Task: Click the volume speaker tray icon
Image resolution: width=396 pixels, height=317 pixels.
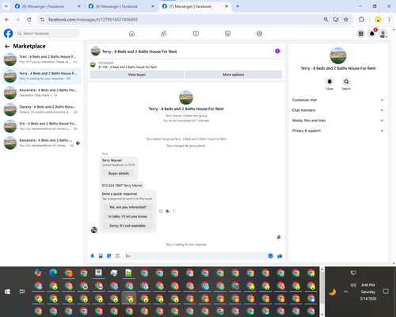Action: click(353, 285)
